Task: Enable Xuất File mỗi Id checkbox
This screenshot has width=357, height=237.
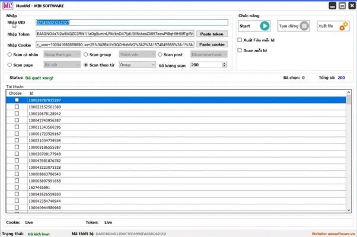Action: [240, 40]
